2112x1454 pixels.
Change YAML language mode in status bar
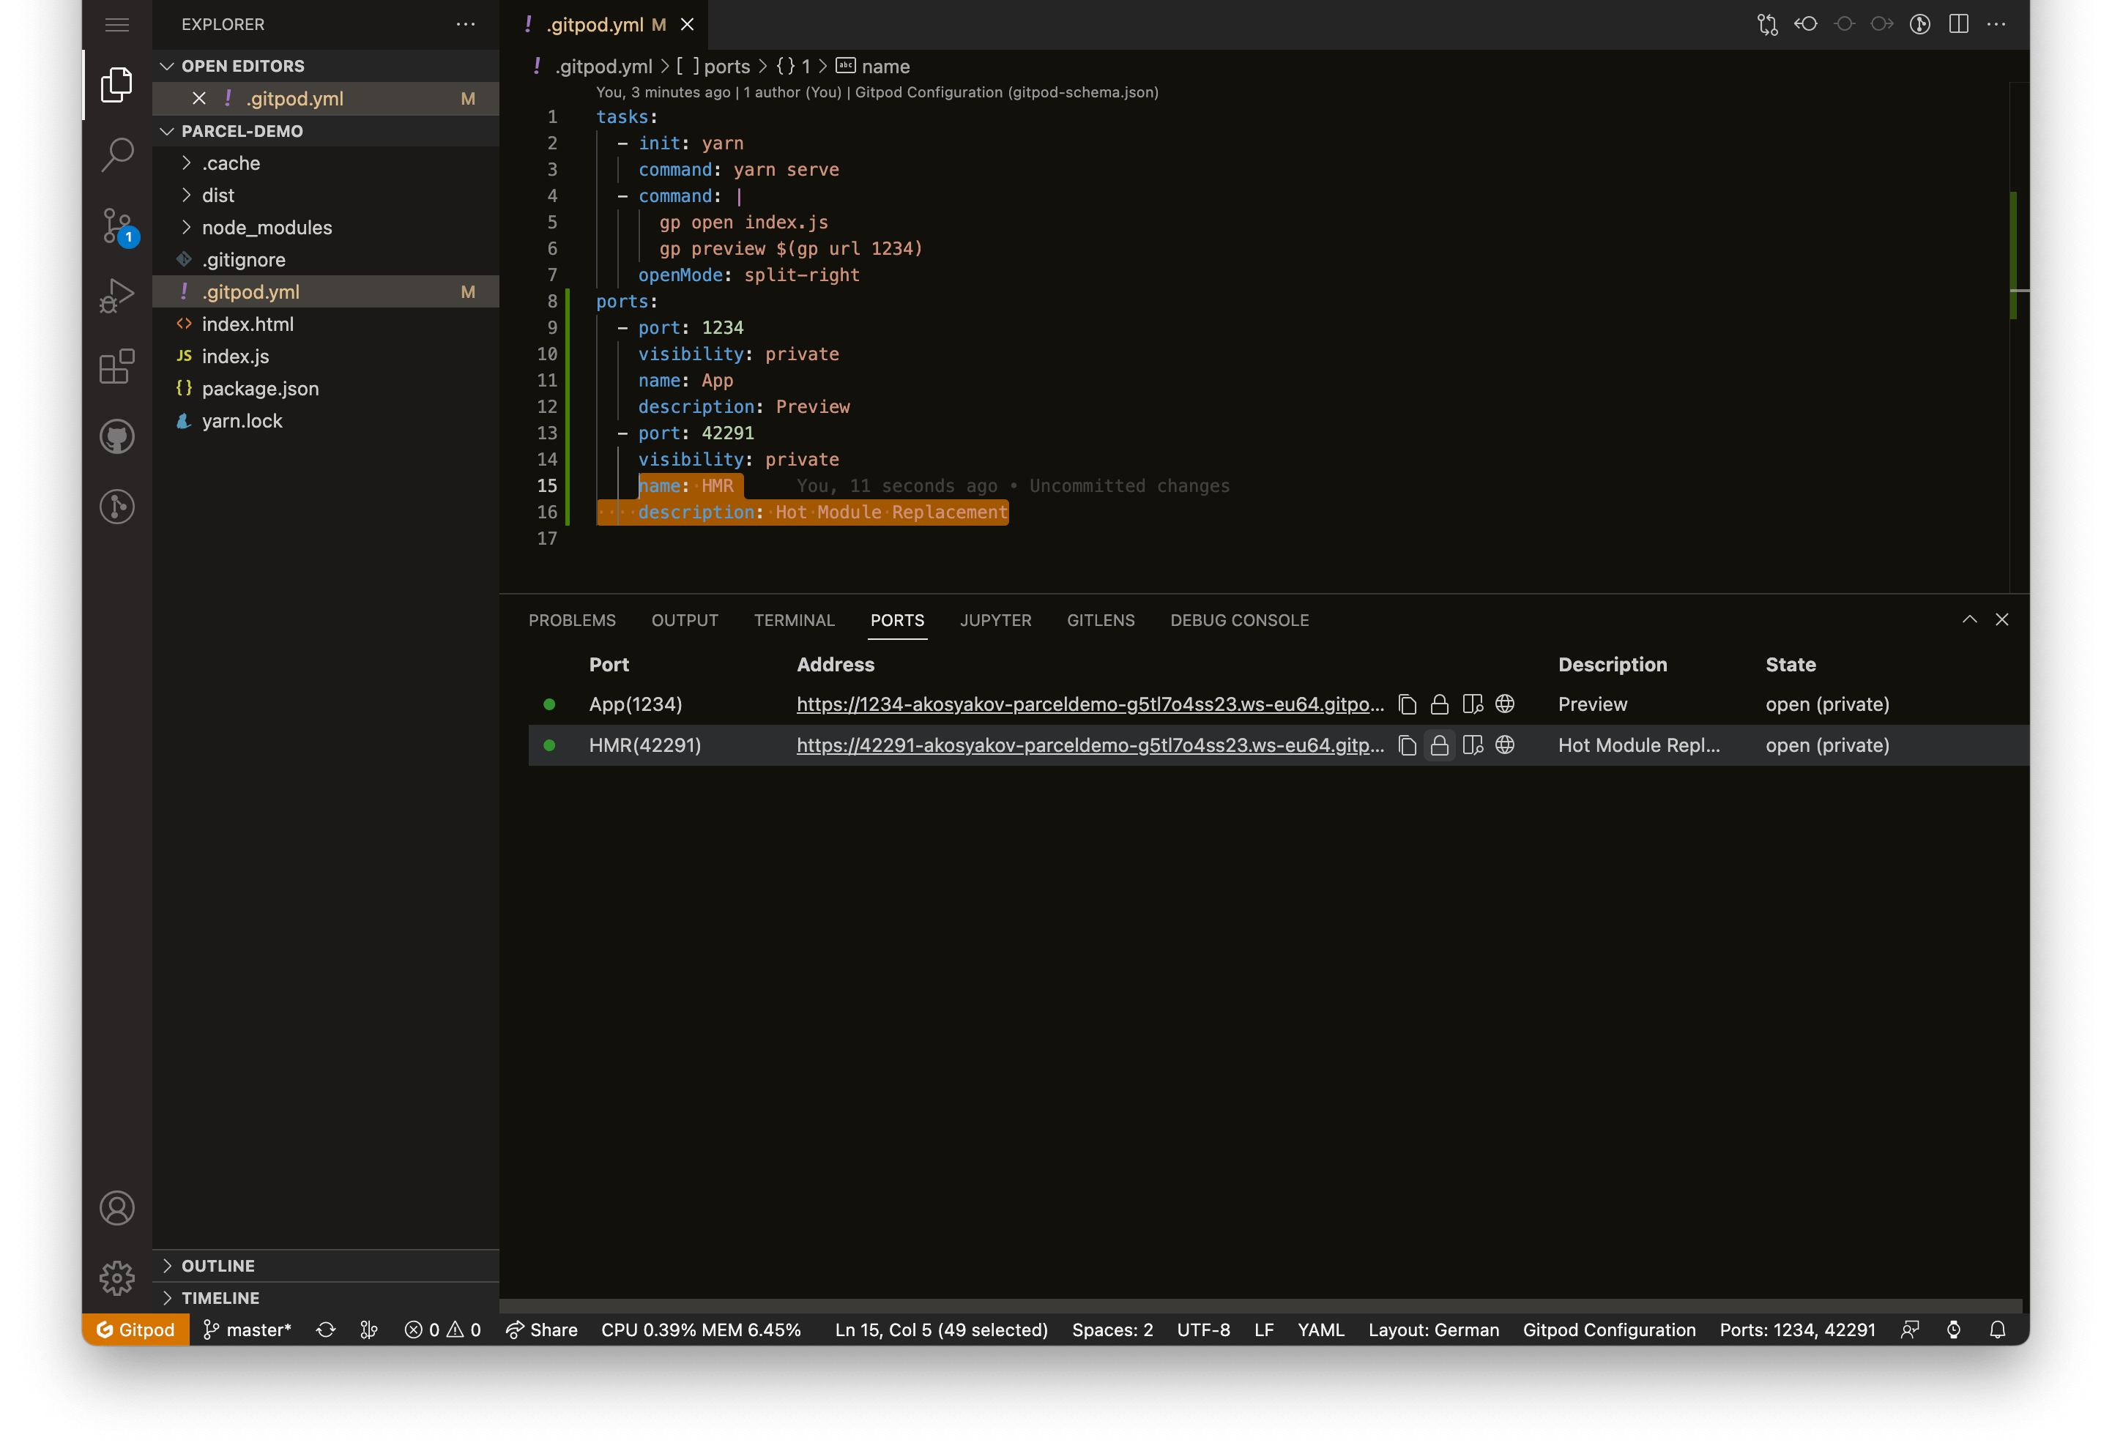1320,1330
